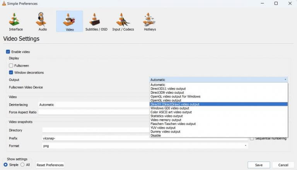
Task: Choose Statistics video output
Action: (x=218, y=116)
